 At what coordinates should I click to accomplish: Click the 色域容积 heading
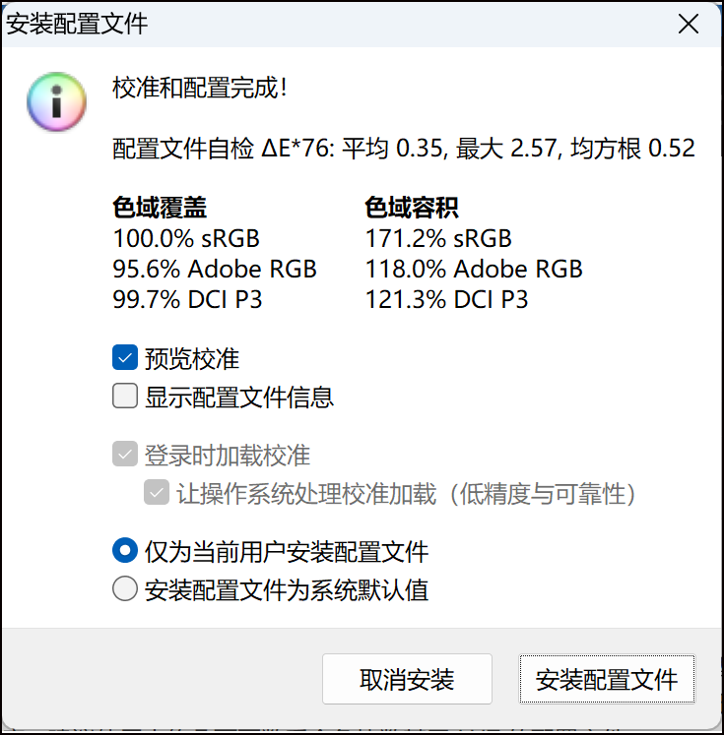[412, 208]
